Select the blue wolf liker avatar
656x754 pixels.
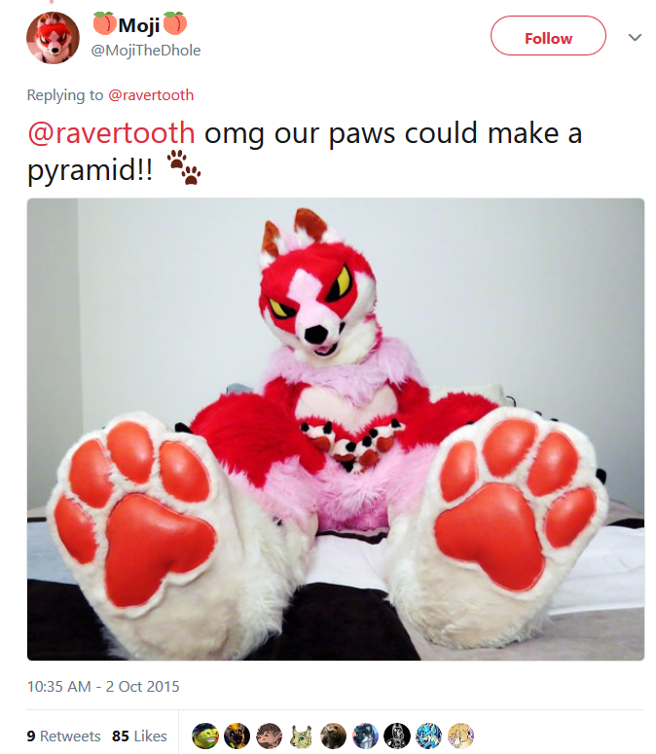tap(365, 736)
